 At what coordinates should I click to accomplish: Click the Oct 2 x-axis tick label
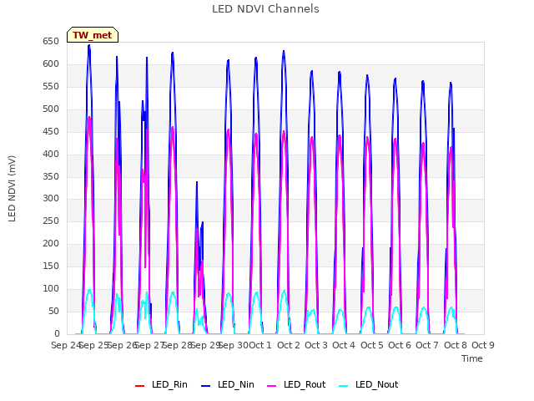click(289, 345)
